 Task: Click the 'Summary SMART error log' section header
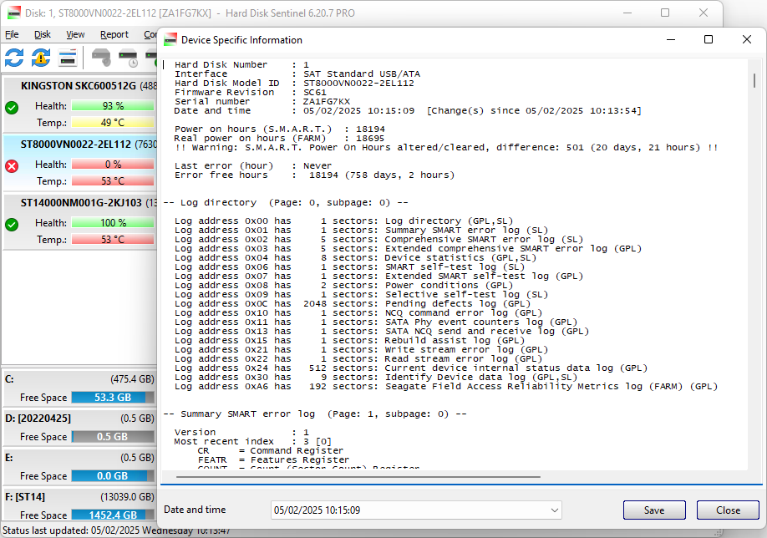315,414
